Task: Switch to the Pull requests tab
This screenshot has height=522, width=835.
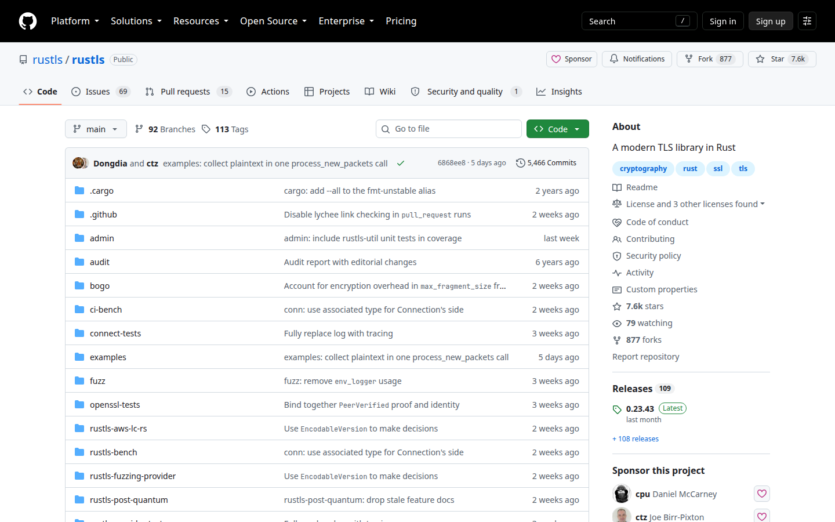Action: [188, 92]
